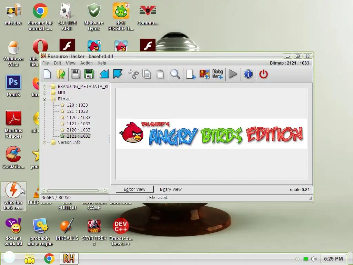Open the eggs folder taskbar icon
353x265 pixels.
click(30, 259)
